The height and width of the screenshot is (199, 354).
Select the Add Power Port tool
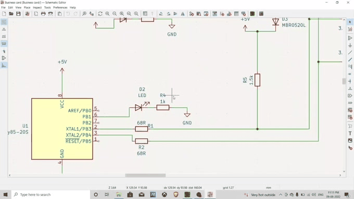click(x=350, y=45)
